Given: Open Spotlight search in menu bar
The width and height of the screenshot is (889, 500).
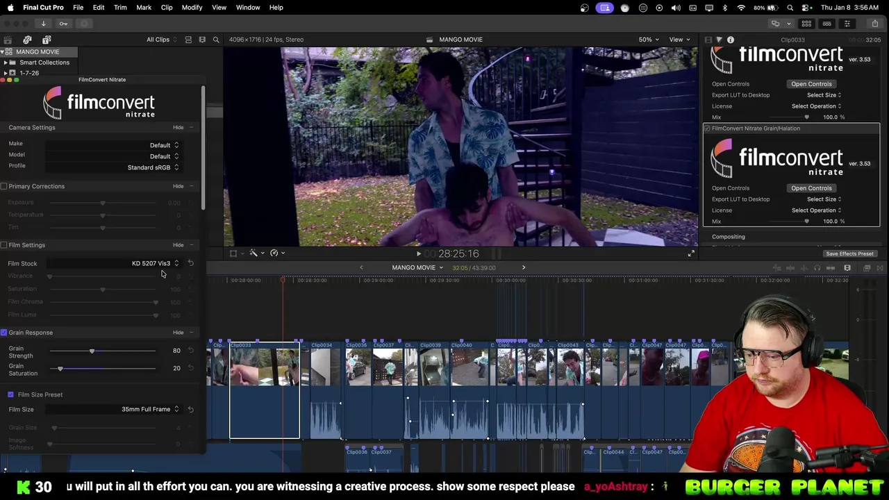Looking at the screenshot, I should tap(790, 8).
